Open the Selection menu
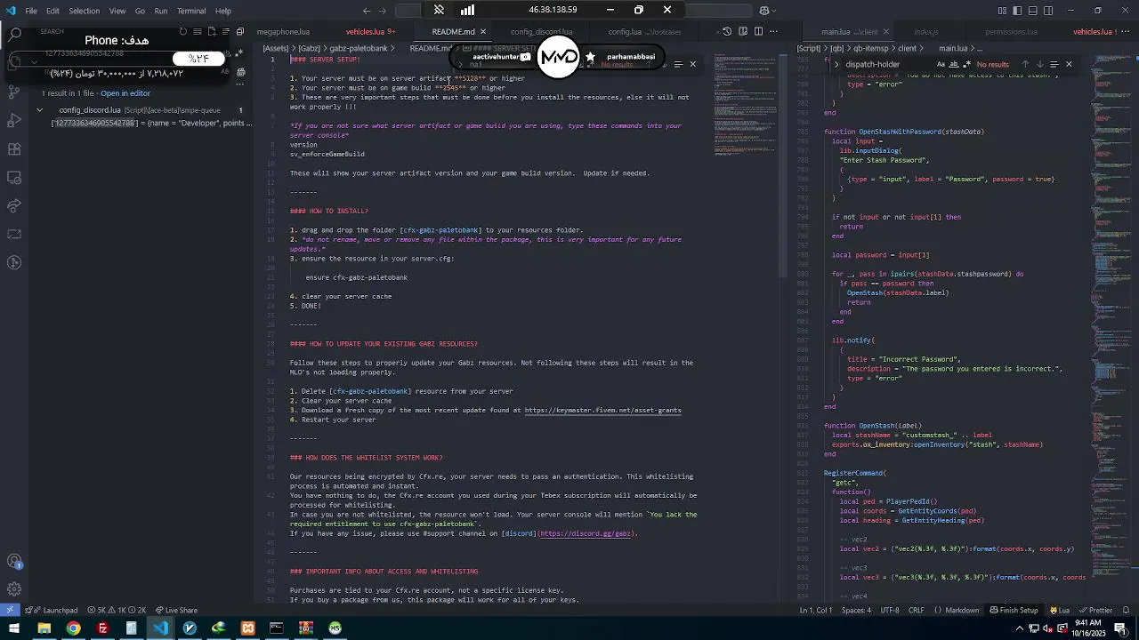Viewport: 1139px width, 640px height. pos(85,11)
